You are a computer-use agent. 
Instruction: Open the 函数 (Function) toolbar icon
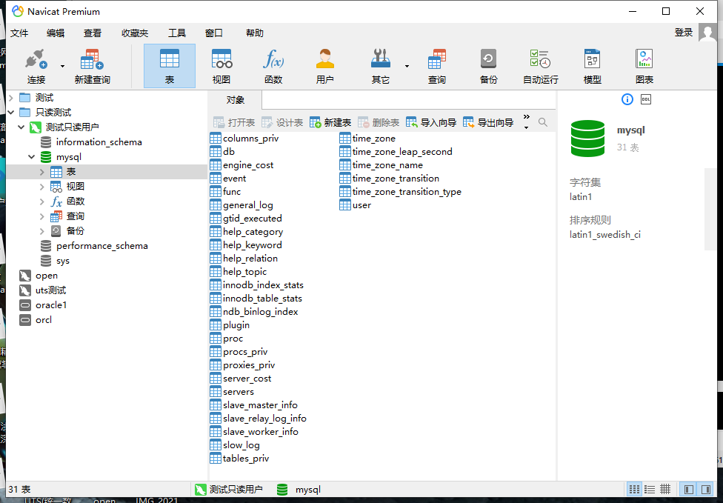[273, 66]
